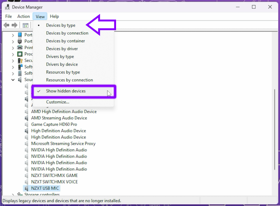The height and width of the screenshot is (206, 280).
Task: Select AMD Streaming Audio Device
Action: click(59, 118)
